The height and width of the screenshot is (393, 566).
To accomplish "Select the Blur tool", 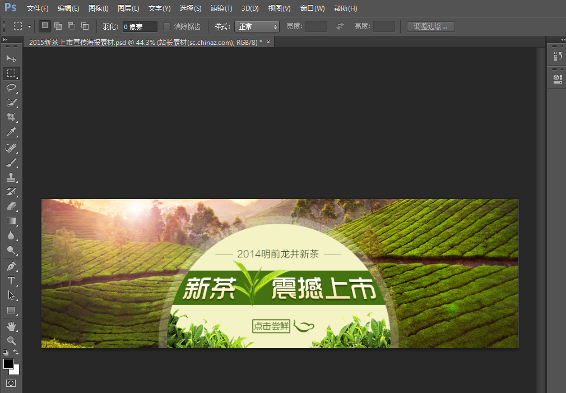I will pyautogui.click(x=11, y=236).
